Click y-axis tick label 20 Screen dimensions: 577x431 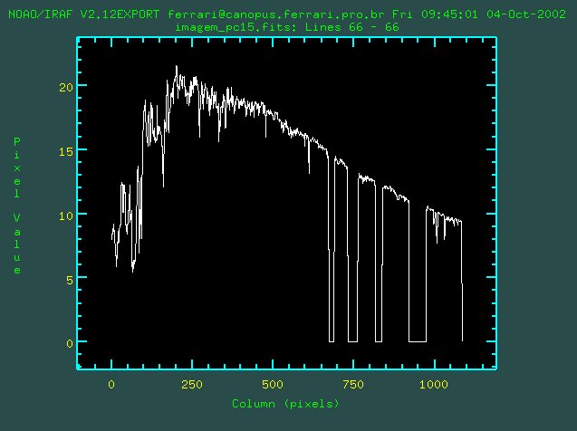(66, 87)
